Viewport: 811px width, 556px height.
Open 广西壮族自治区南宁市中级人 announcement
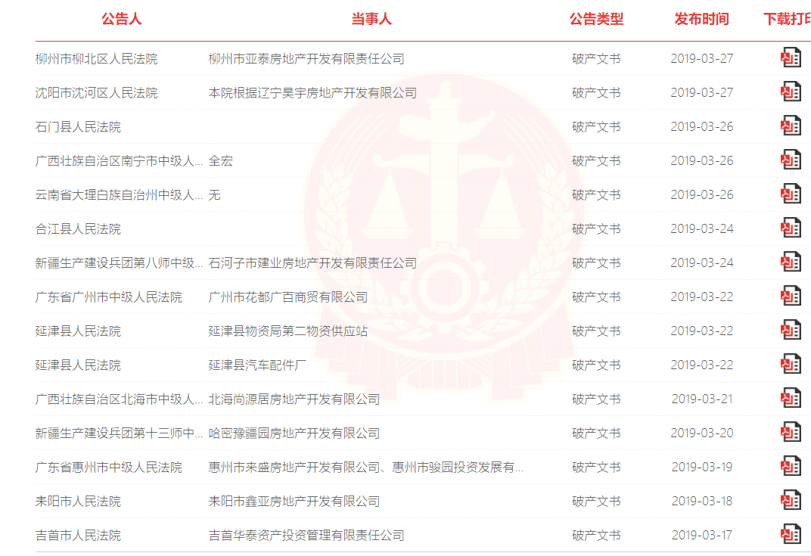click(x=119, y=161)
